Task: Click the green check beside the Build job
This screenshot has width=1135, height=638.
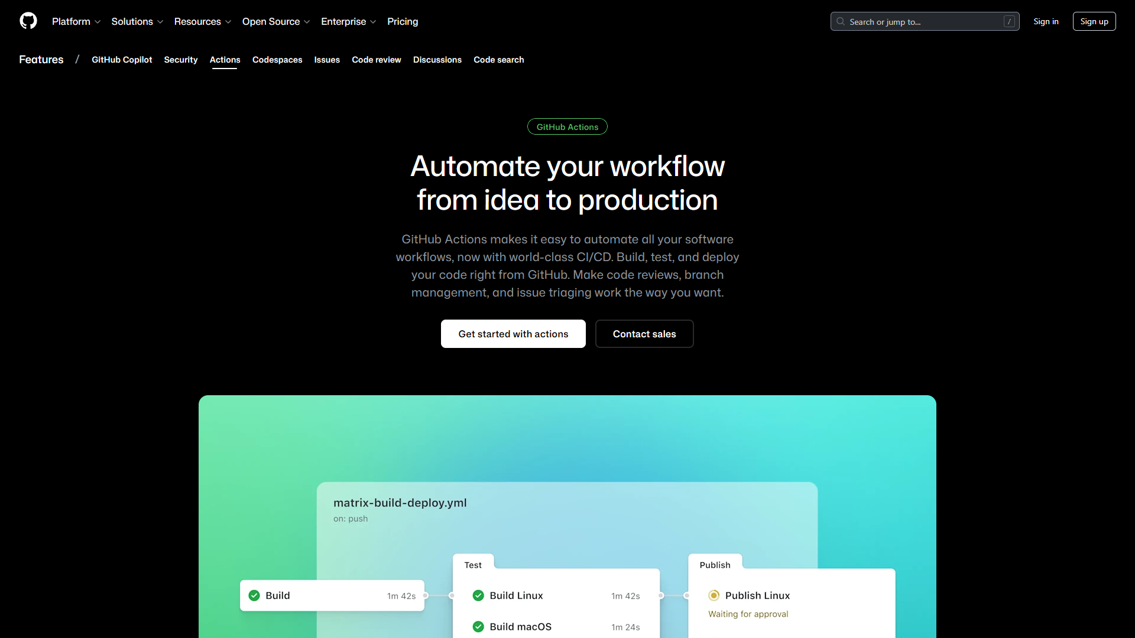Action: pyautogui.click(x=254, y=595)
